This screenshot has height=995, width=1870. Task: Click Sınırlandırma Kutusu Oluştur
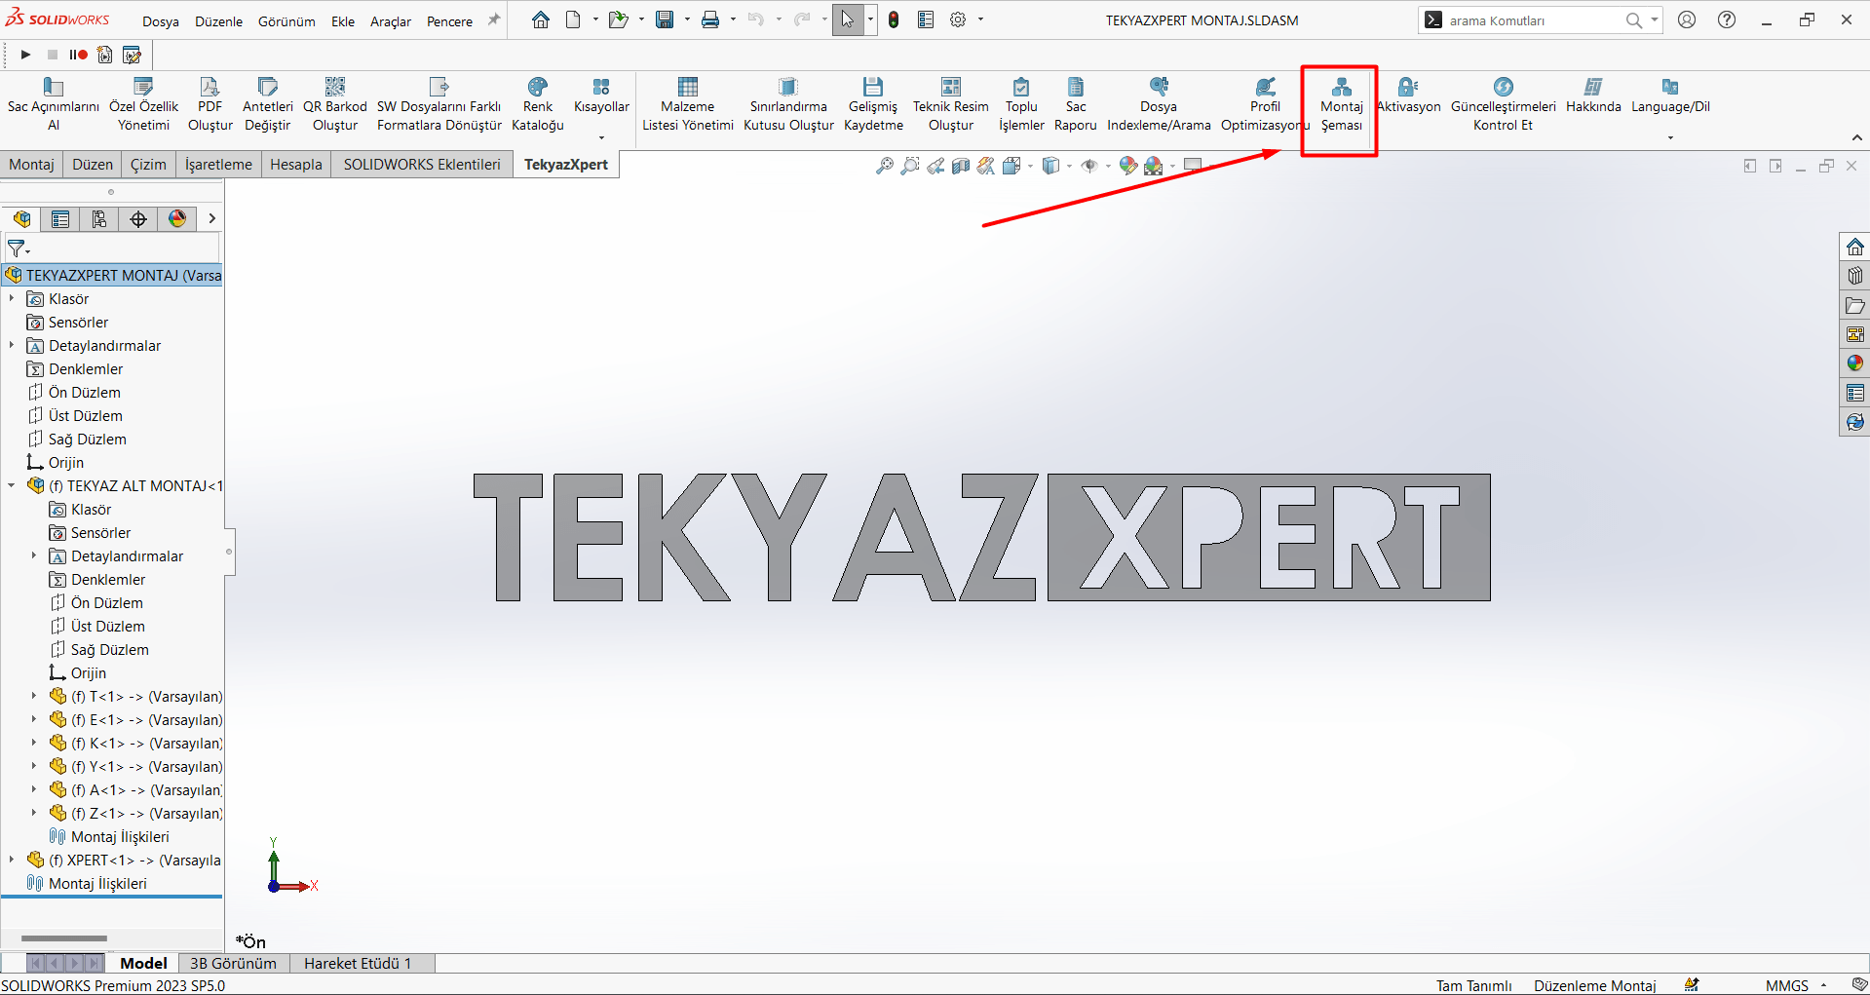click(x=788, y=104)
